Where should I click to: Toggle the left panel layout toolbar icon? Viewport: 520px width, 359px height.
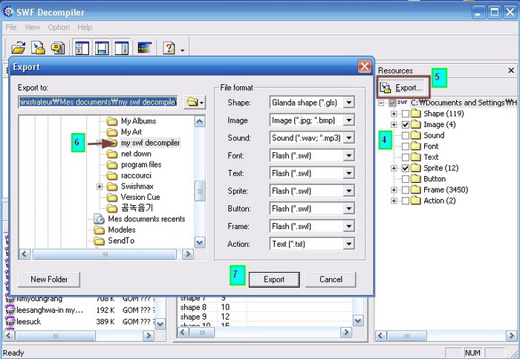tap(82, 48)
